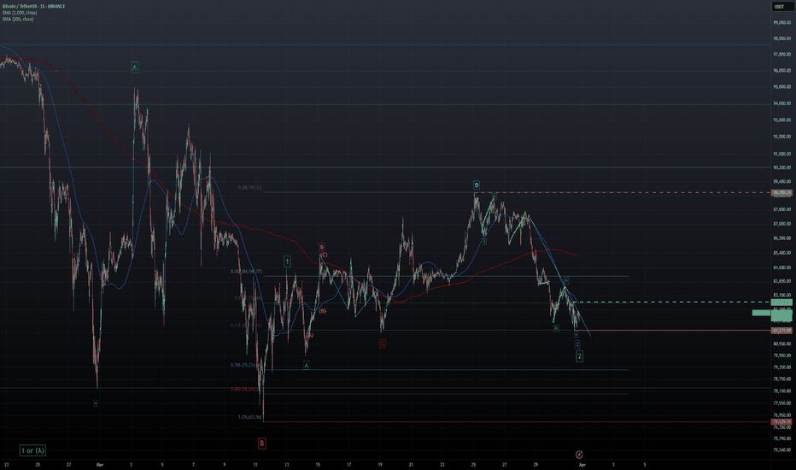Click the 90,200.00 price axis label
796x470 pixels.
[782, 167]
